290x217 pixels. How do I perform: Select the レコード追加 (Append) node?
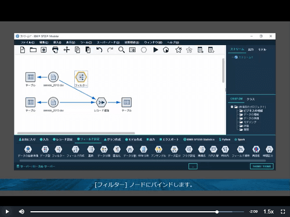point(101,102)
